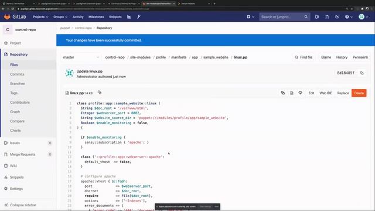Copy the file path beside linux.pp
This screenshot has height=211, width=375.
tap(100, 93)
